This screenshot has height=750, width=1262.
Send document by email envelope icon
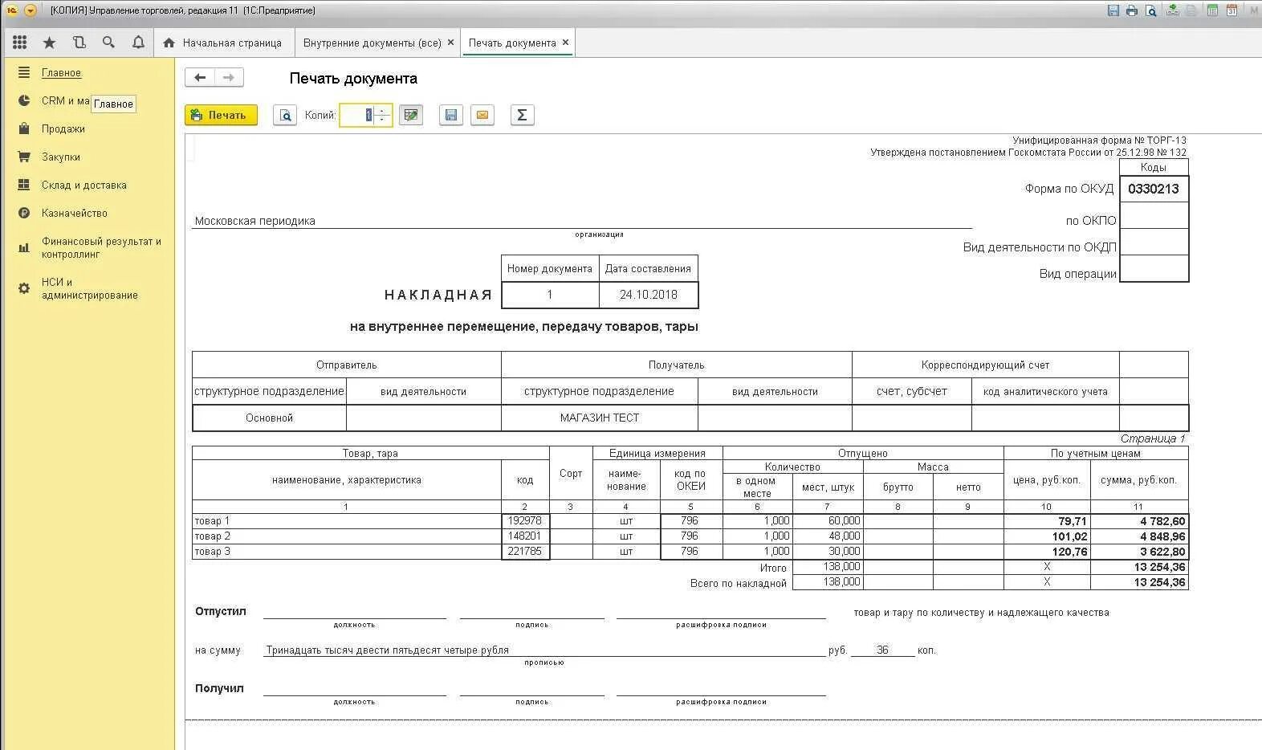click(x=482, y=115)
